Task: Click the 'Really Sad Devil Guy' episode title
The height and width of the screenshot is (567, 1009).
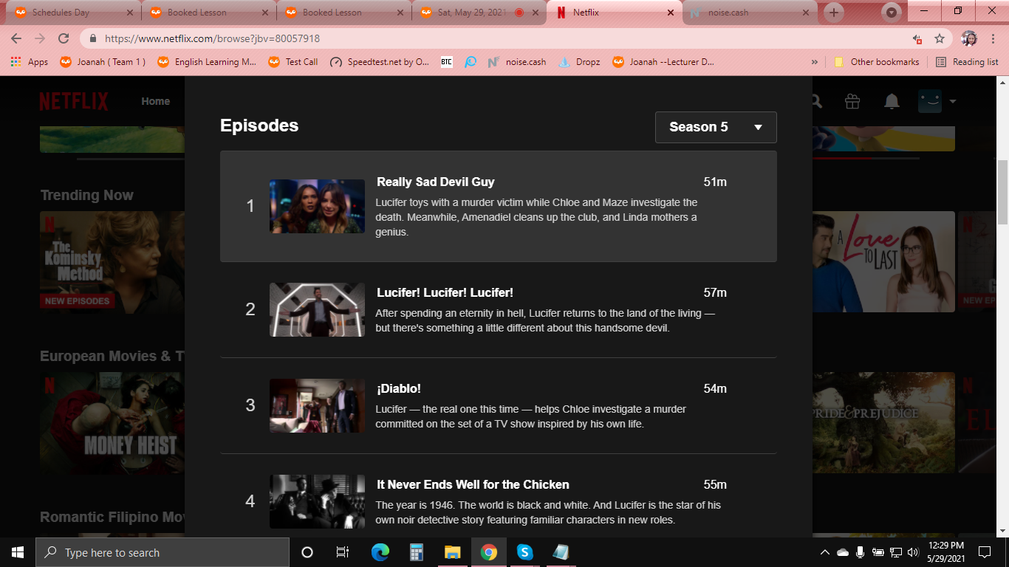Action: click(x=436, y=182)
